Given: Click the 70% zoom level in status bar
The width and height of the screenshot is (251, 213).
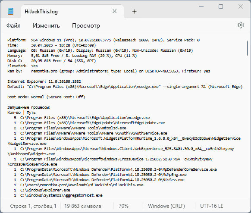Looking at the screenshot, I should (x=124, y=206).
